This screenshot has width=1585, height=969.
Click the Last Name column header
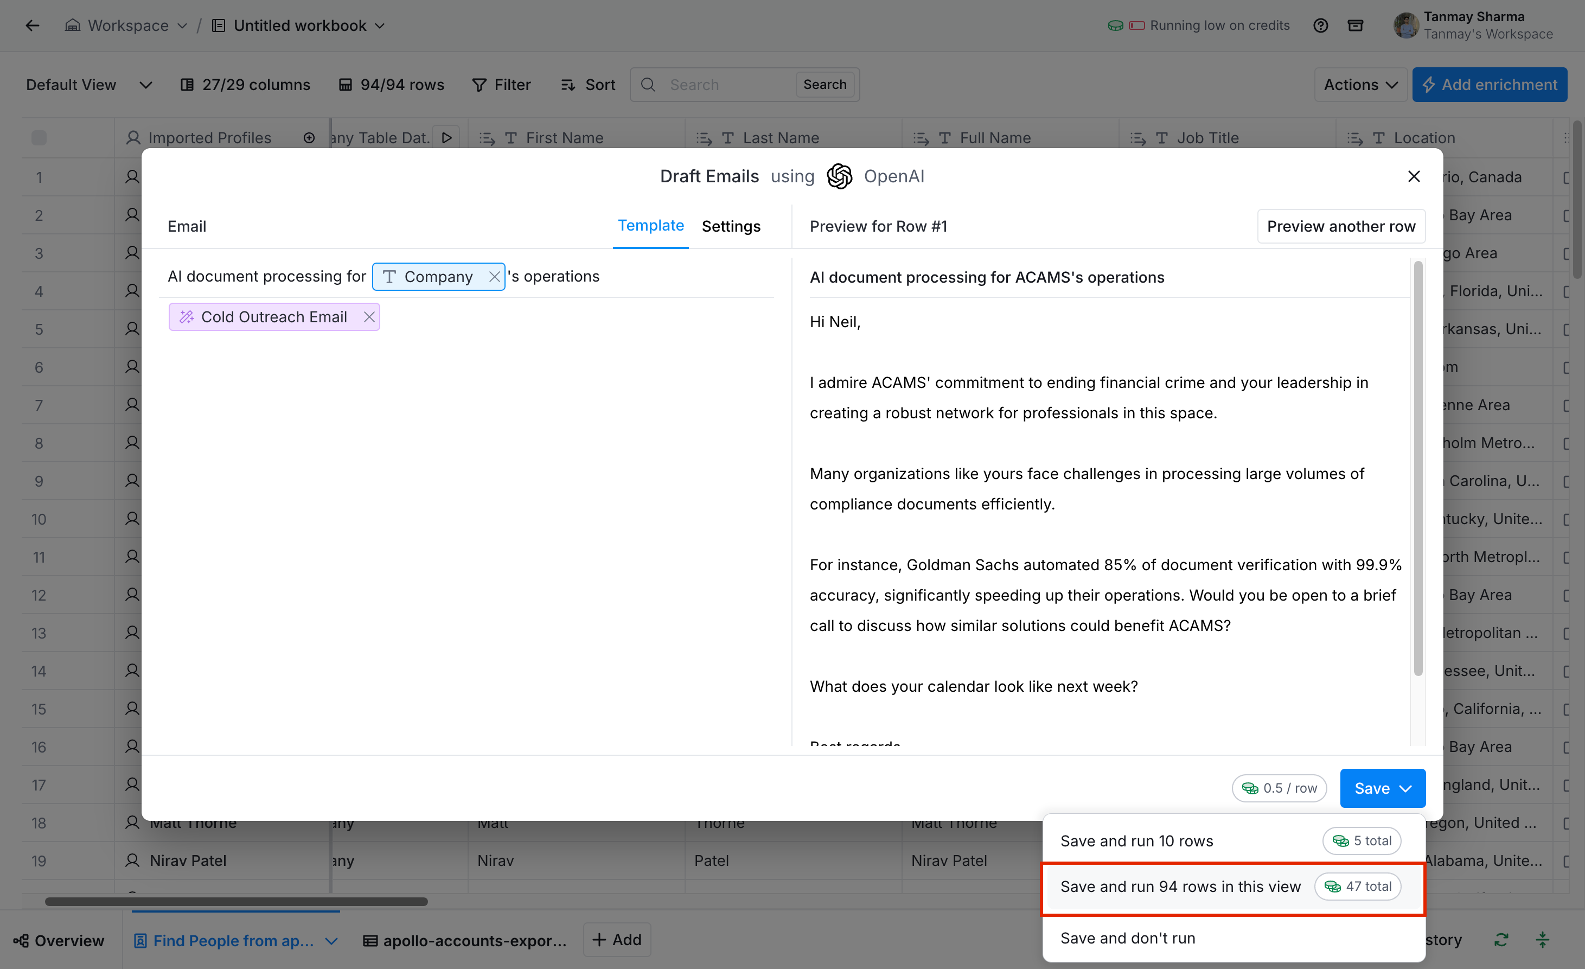pyautogui.click(x=793, y=138)
